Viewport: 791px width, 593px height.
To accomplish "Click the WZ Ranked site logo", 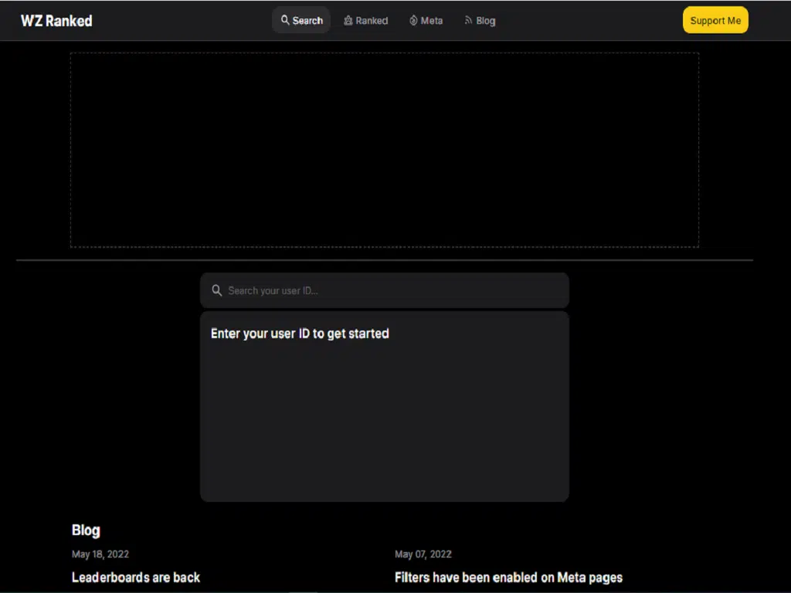I will [x=56, y=21].
